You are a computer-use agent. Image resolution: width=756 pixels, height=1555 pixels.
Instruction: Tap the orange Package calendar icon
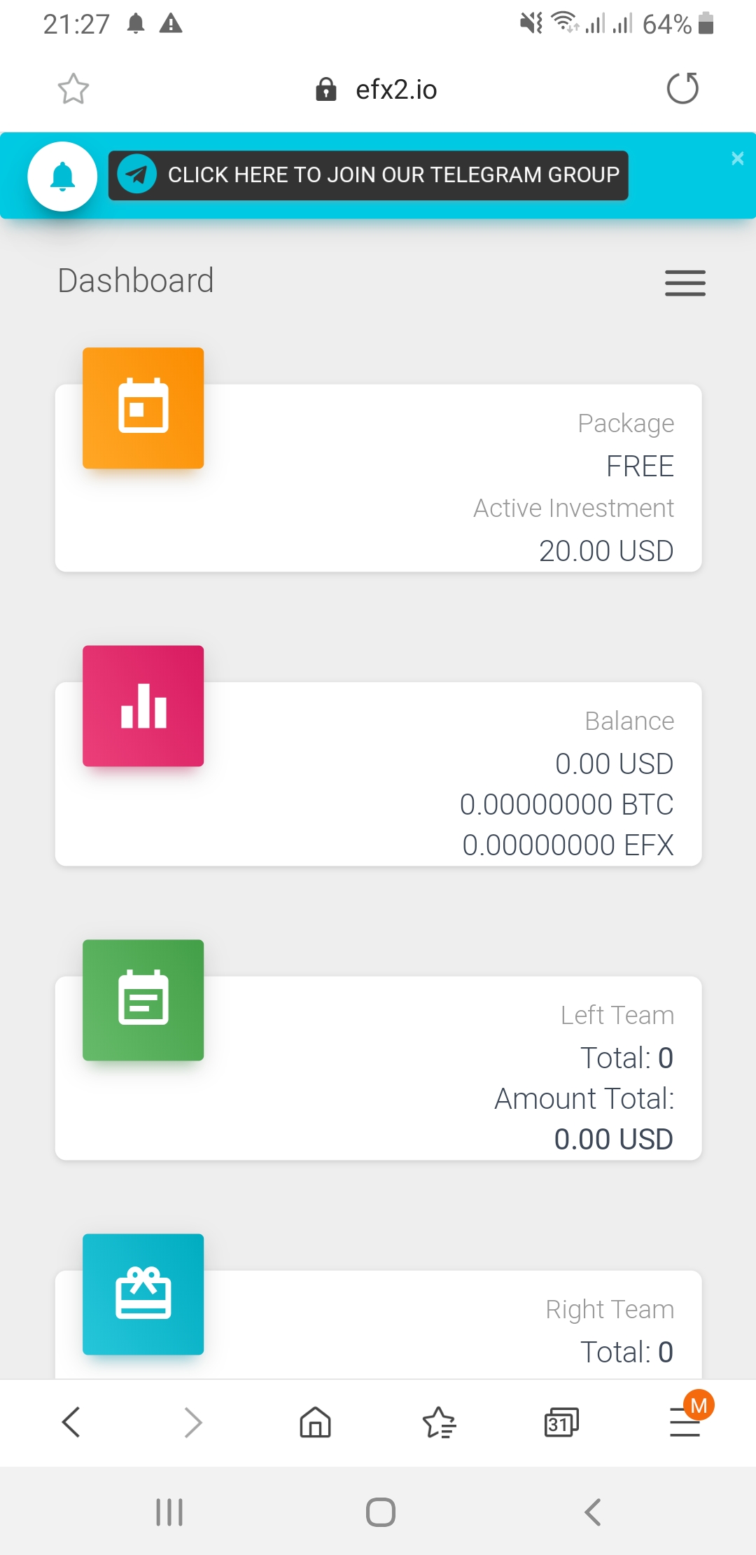click(143, 408)
